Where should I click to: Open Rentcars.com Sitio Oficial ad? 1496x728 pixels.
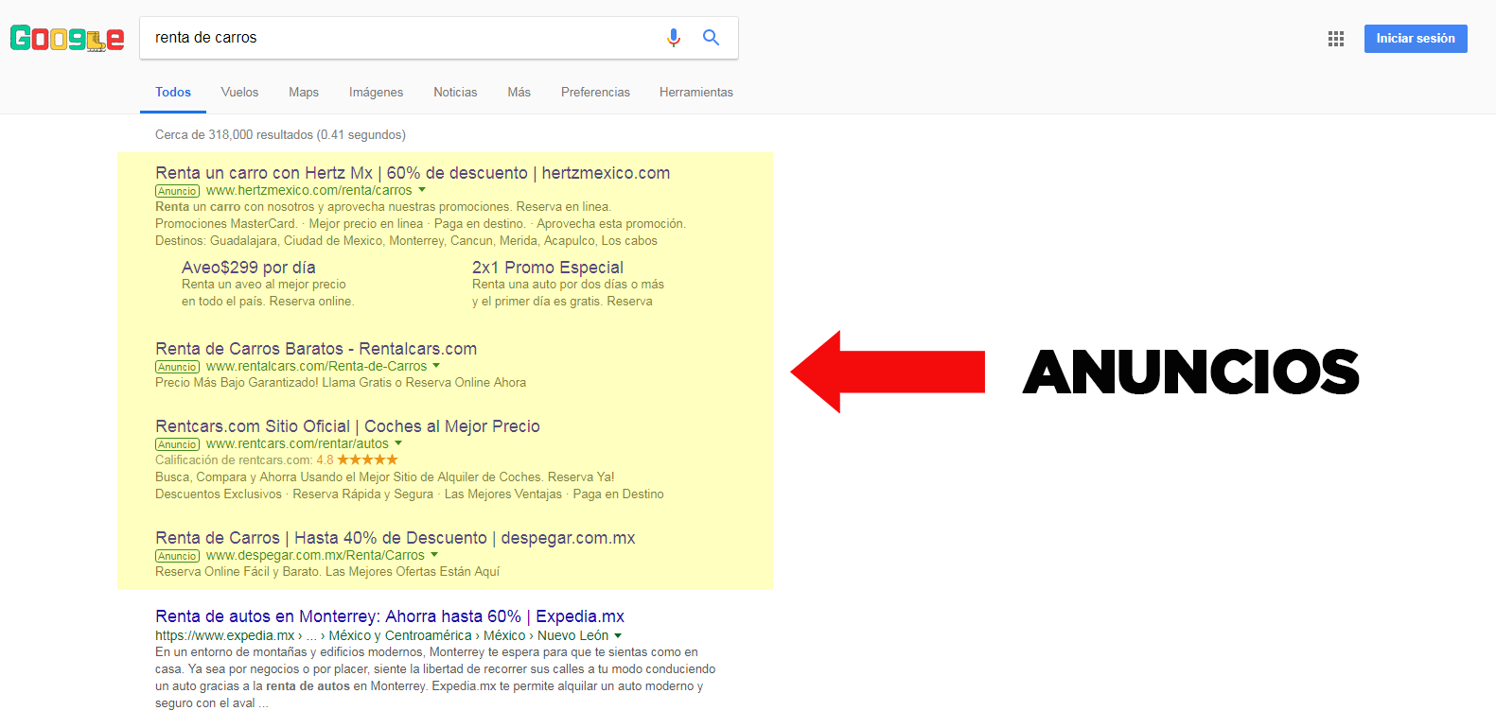pyautogui.click(x=347, y=426)
